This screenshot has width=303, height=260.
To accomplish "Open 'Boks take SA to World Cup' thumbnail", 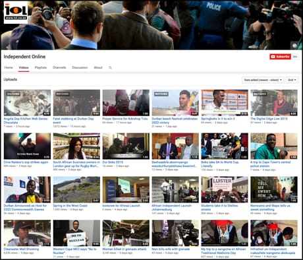I will [x=225, y=146].
